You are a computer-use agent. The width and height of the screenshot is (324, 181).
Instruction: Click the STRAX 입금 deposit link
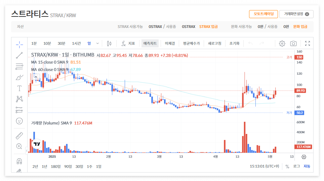[x=208, y=27]
